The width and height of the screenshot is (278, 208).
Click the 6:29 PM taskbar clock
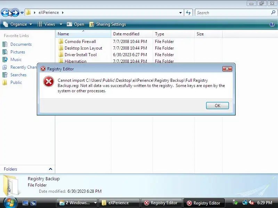[264, 203]
